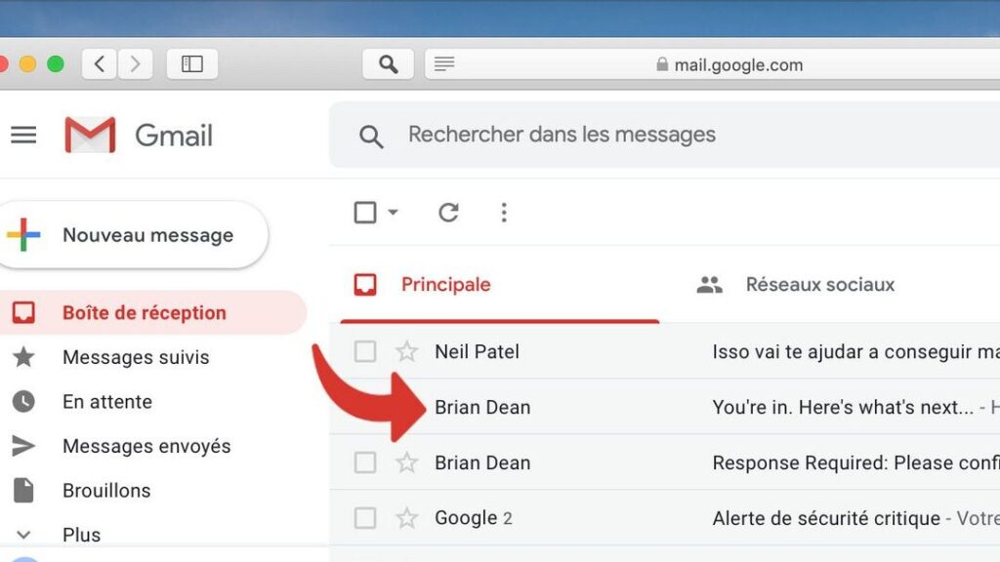Click sender Brian Dean of "You're in" email
Screen dimensions: 1000x562
pyautogui.click(x=482, y=407)
